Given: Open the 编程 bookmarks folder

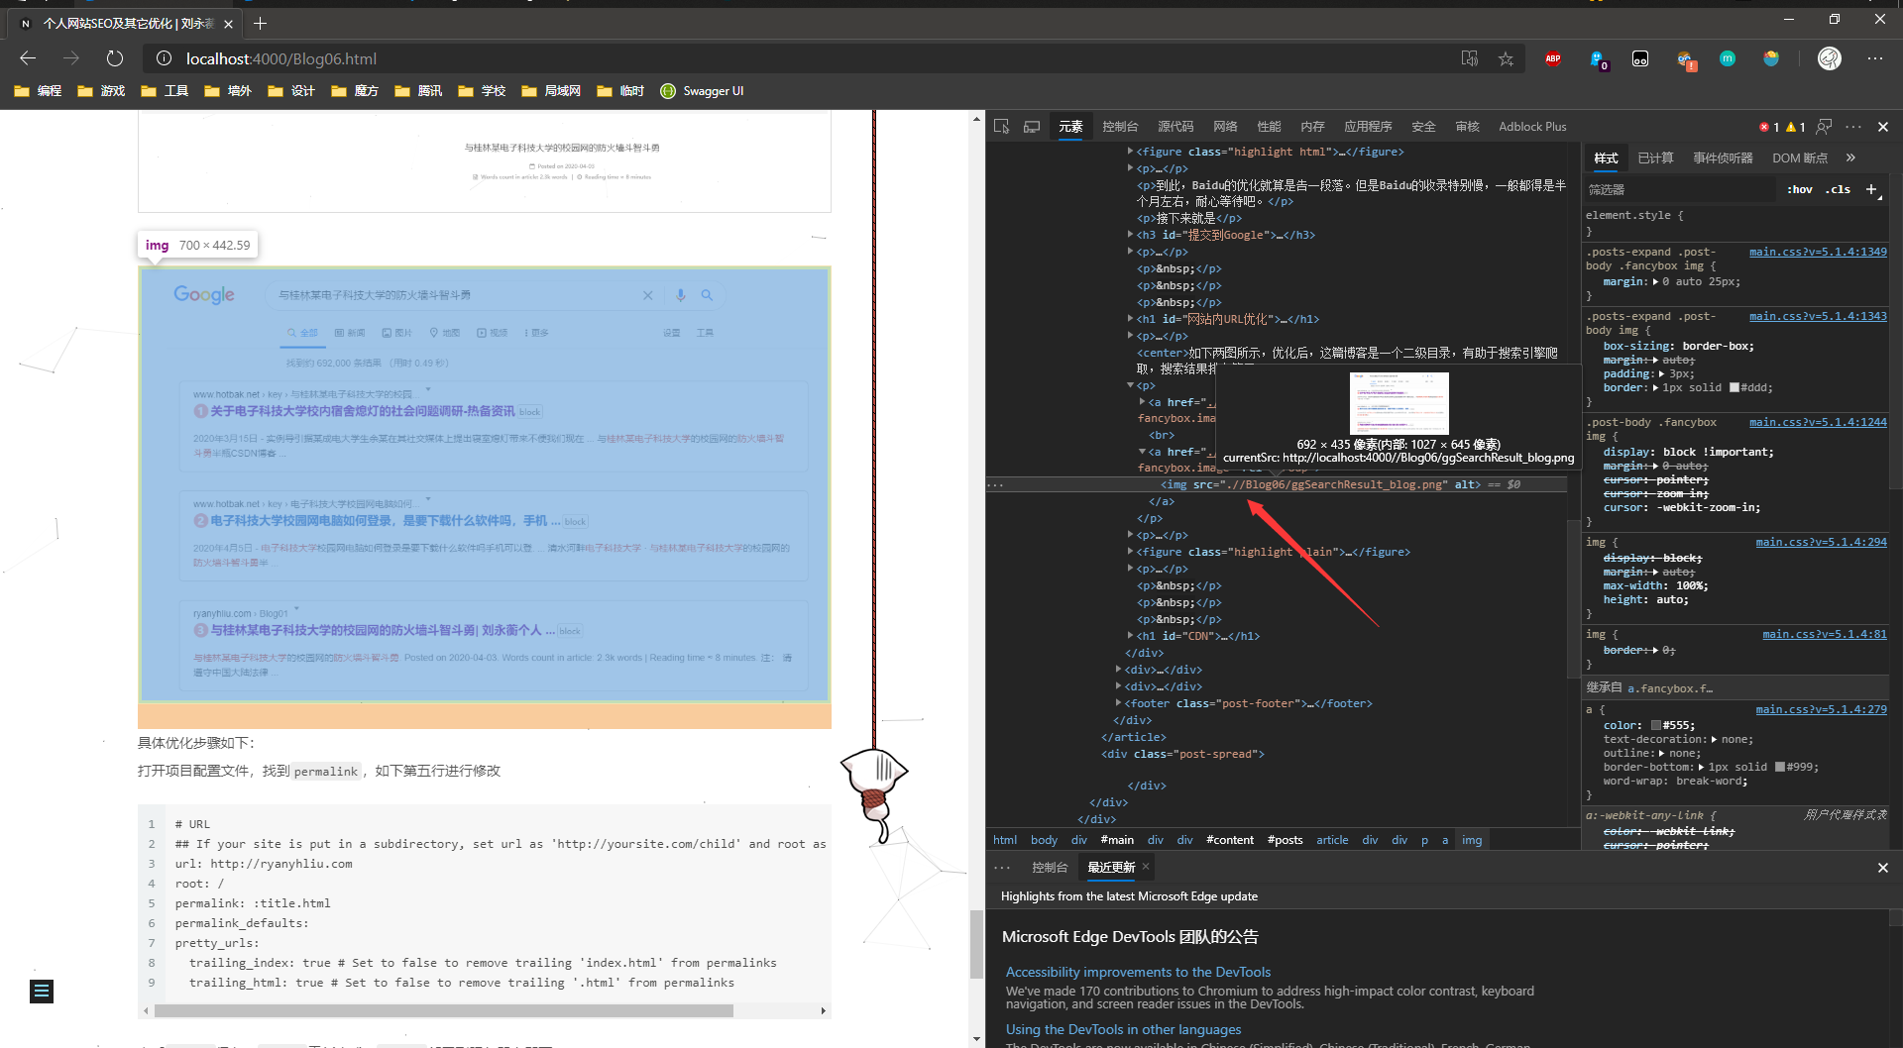Looking at the screenshot, I should [x=39, y=91].
